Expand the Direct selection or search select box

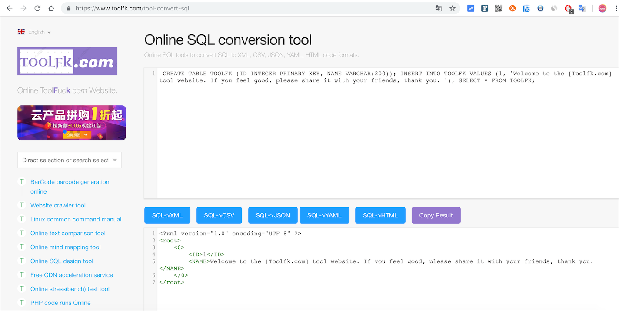coord(69,160)
